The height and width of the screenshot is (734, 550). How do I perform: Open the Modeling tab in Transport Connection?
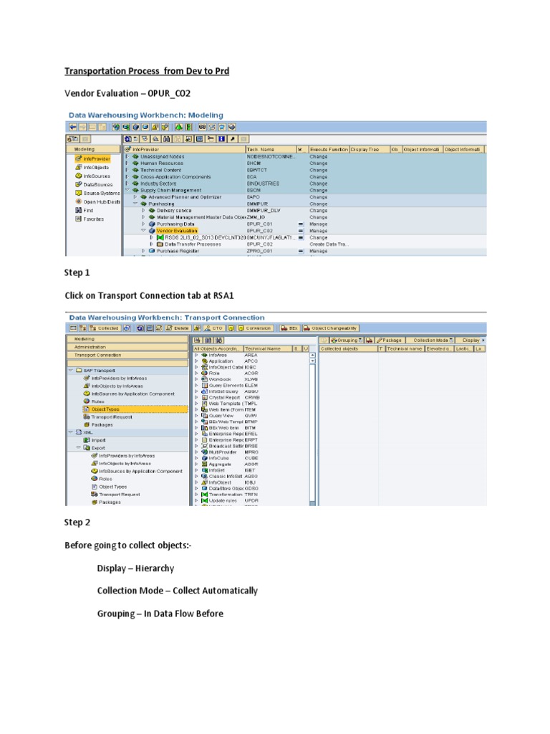(127, 339)
